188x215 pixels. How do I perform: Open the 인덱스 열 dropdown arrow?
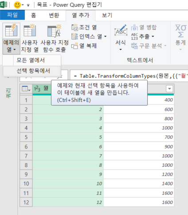[x=105, y=36]
